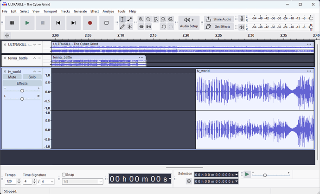
Task: Toggle the Loop playback button
Action: coord(106,23)
